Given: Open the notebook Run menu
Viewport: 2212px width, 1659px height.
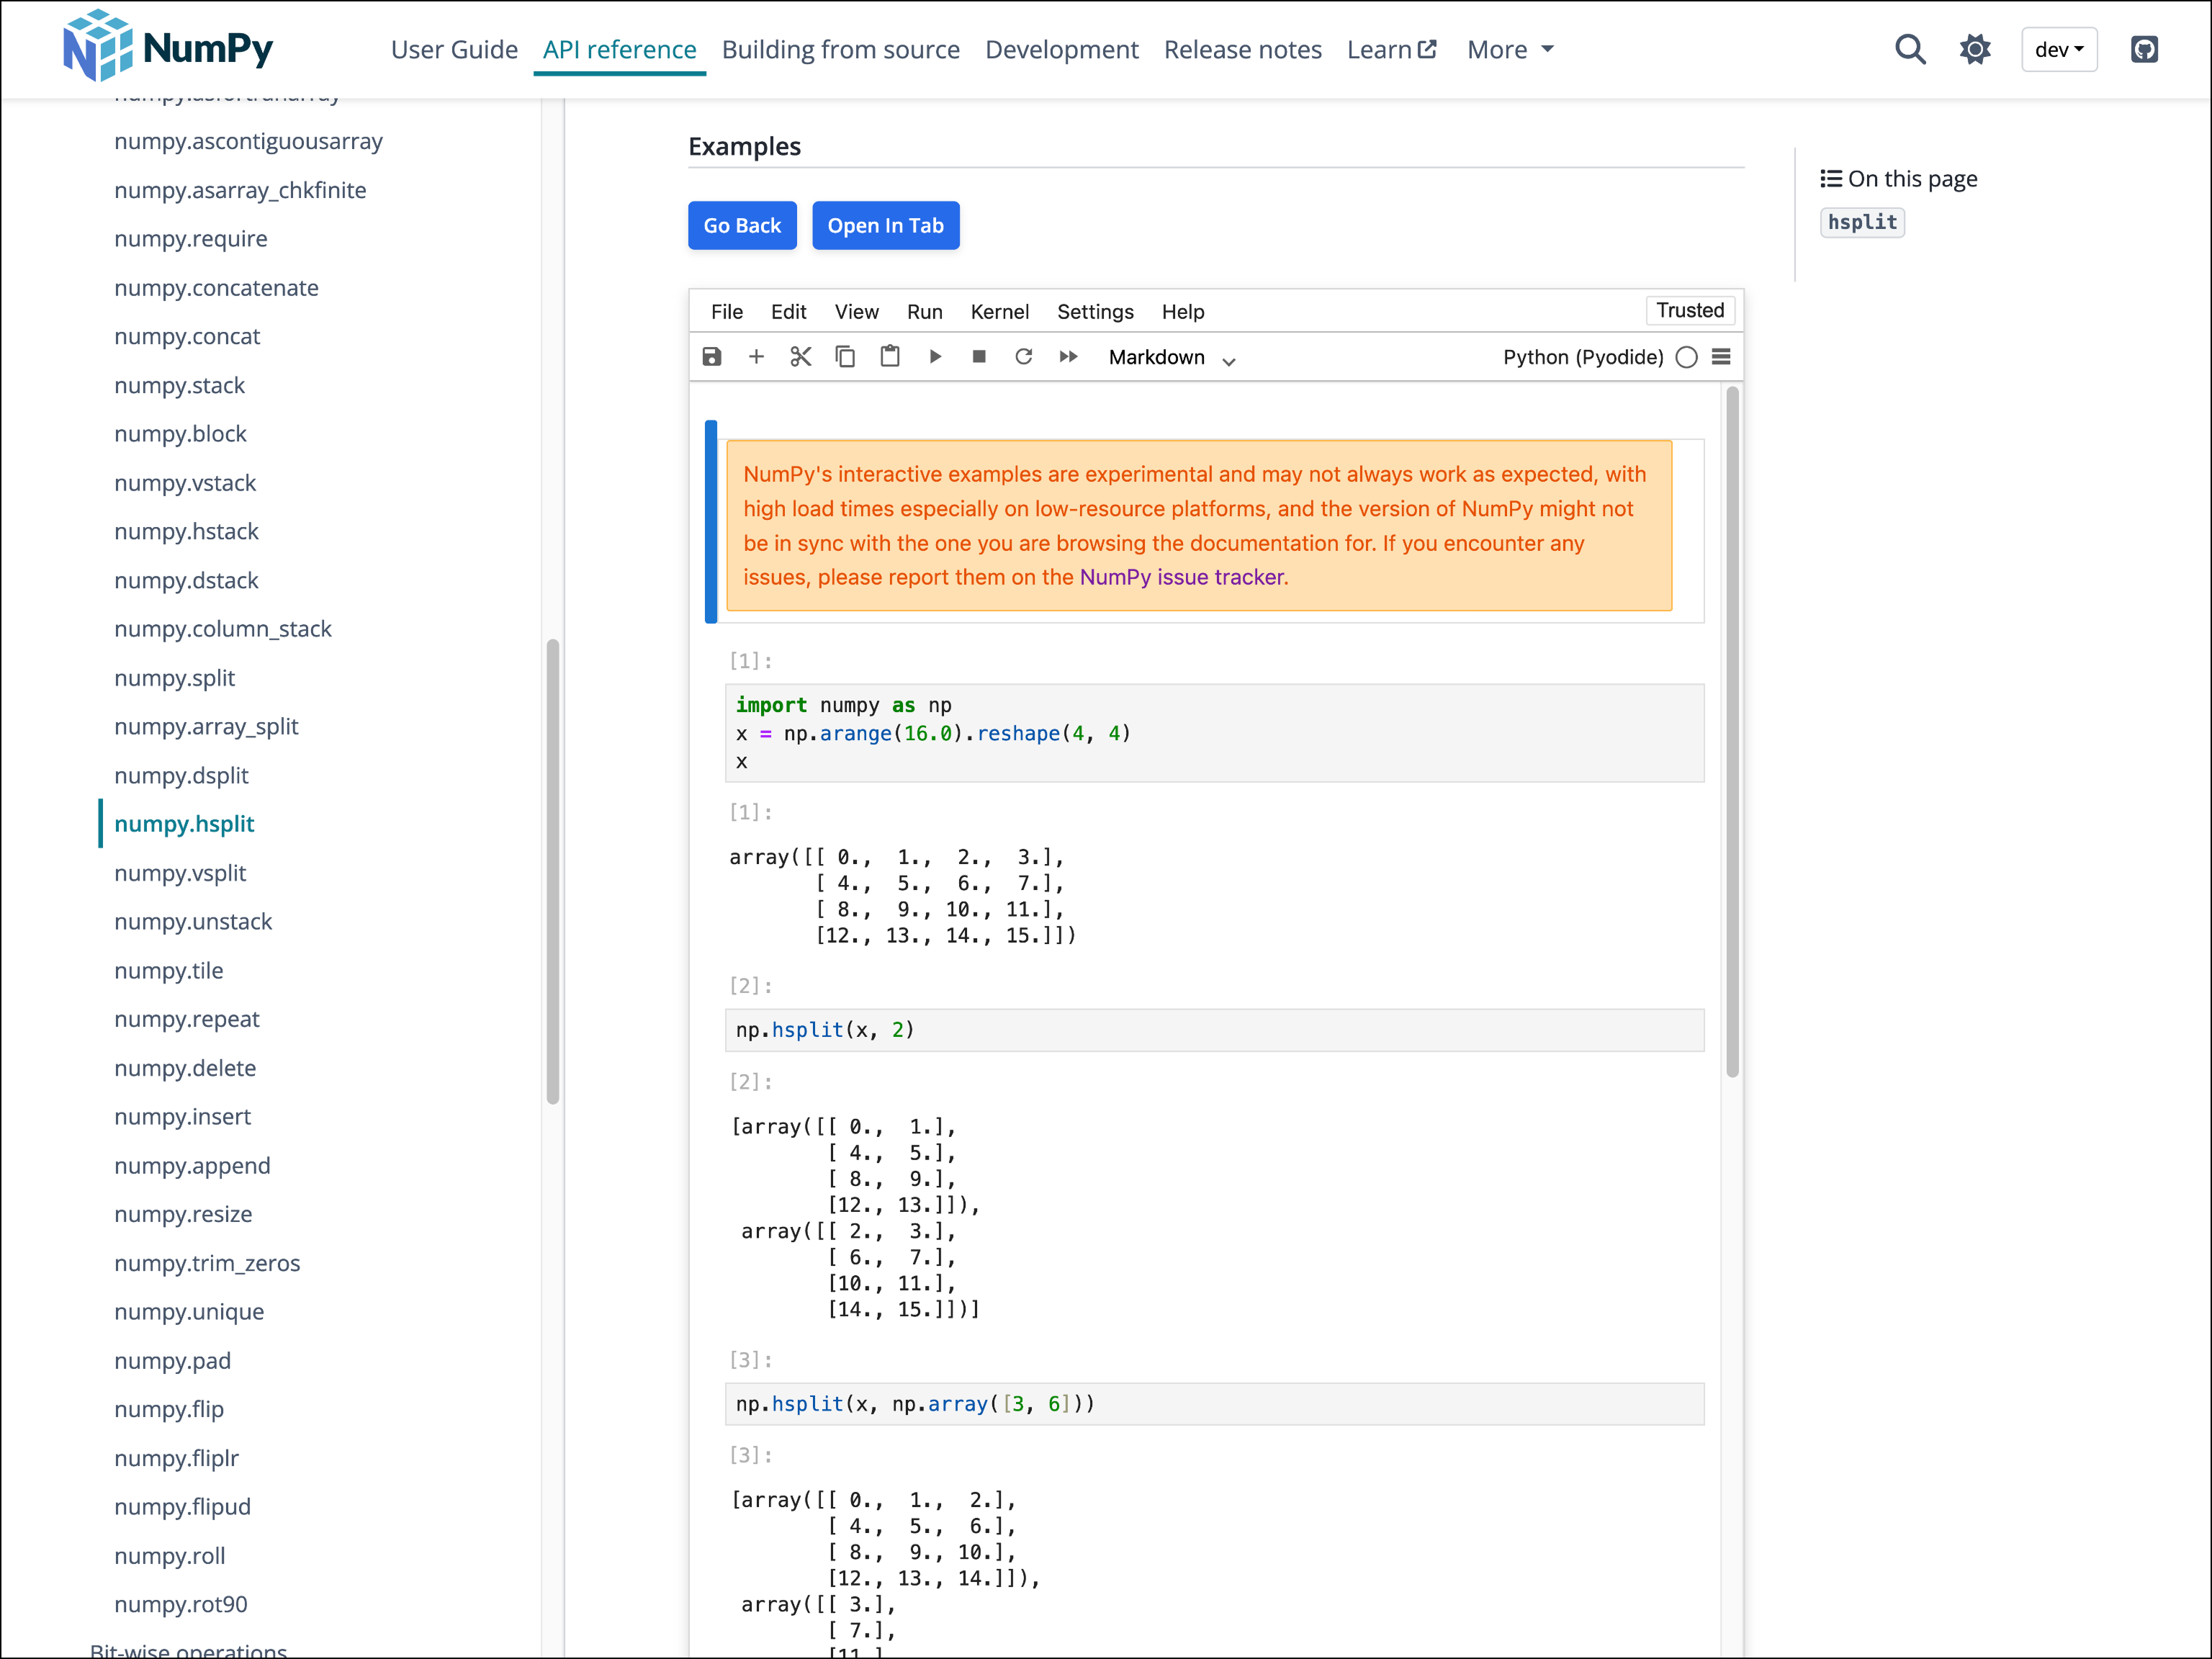Looking at the screenshot, I should 925,312.
